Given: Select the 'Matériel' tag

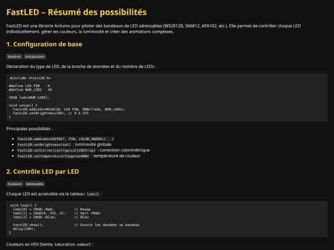Looking at the screenshot, I should pos(14,57).
